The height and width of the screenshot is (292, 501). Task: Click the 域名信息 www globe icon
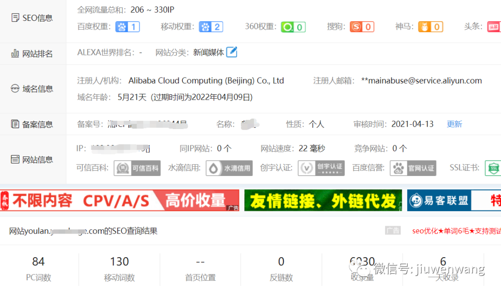[x=15, y=88]
